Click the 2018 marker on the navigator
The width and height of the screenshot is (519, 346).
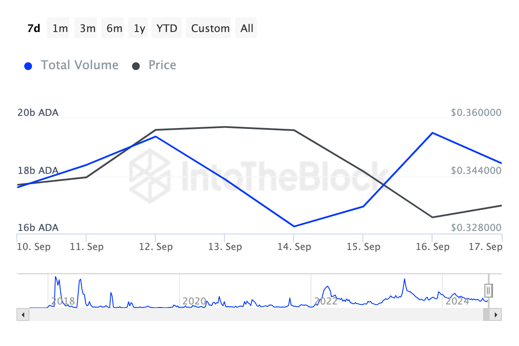click(x=63, y=301)
